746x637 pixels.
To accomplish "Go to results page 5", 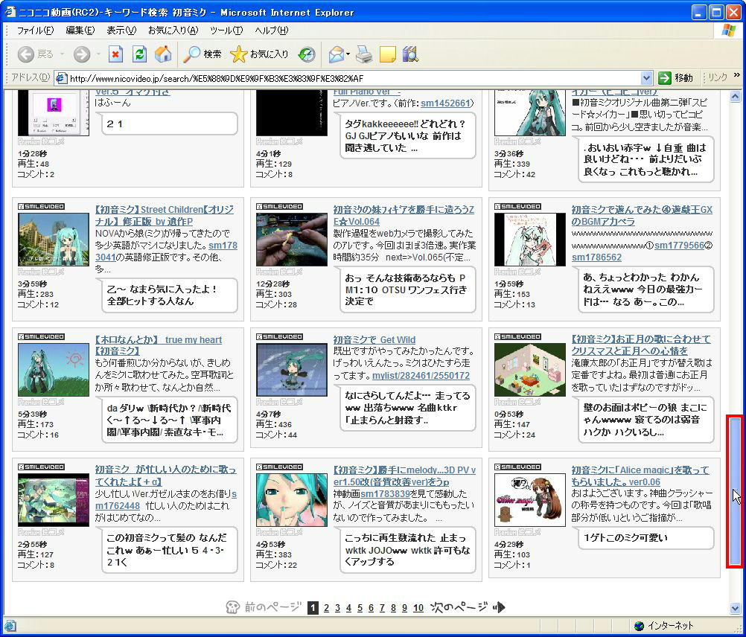I will [360, 607].
